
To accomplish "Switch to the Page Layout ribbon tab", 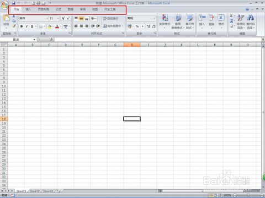I will tap(43, 9).
